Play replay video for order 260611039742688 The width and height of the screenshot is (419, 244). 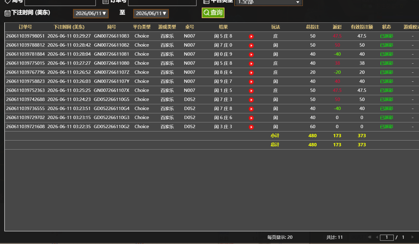point(251,100)
